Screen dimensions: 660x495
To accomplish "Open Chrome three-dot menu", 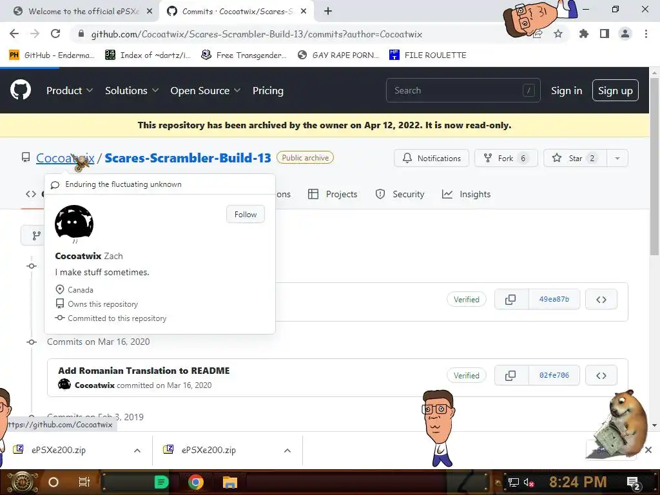I will point(646,34).
